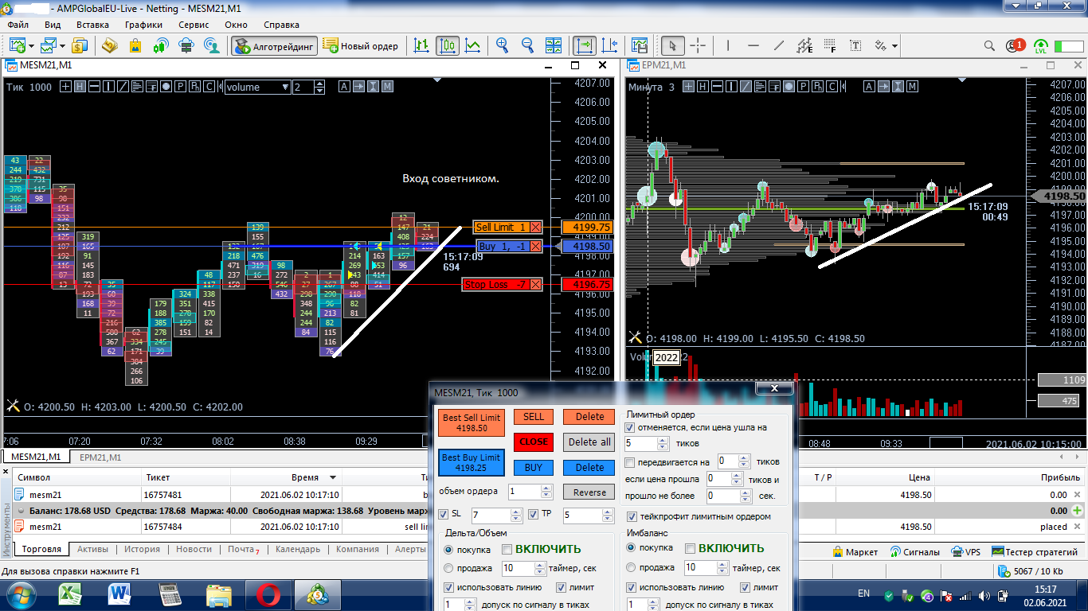The image size is (1088, 611).
Task: Click the red CLOSE button
Action: (534, 442)
